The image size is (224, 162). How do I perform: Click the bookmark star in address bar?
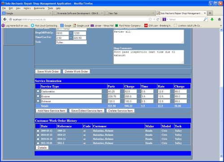coord(150,19)
